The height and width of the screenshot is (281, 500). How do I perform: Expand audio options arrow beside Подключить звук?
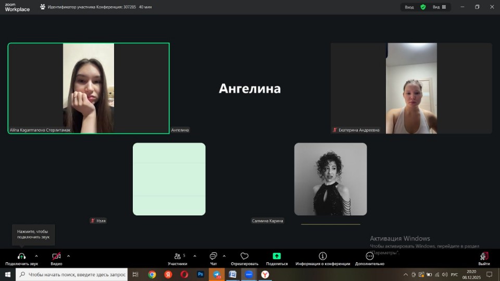[36, 256]
